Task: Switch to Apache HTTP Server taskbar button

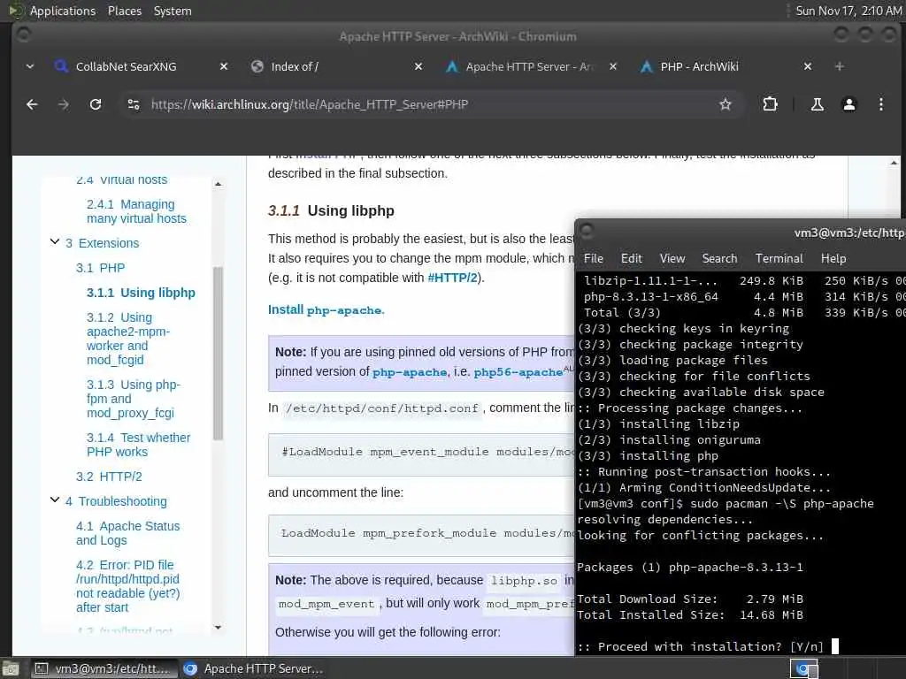Action: [x=253, y=668]
